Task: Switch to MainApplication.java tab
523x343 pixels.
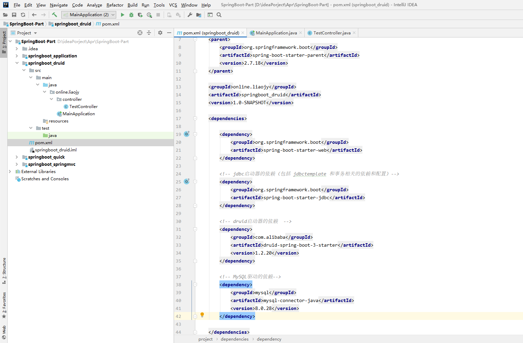Action: 276,33
